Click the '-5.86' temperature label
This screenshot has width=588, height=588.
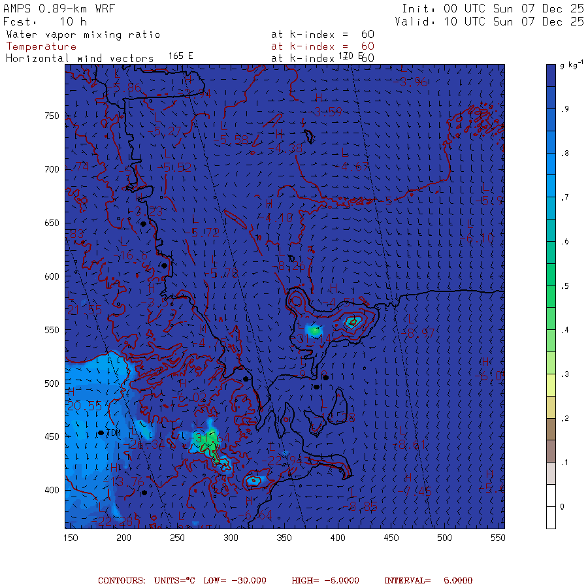(x=124, y=88)
